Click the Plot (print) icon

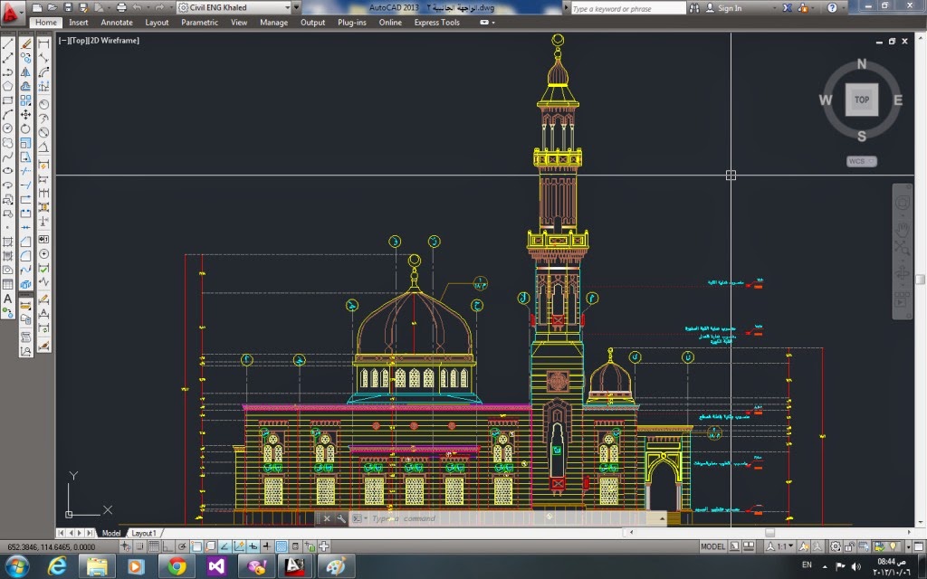tap(121, 8)
